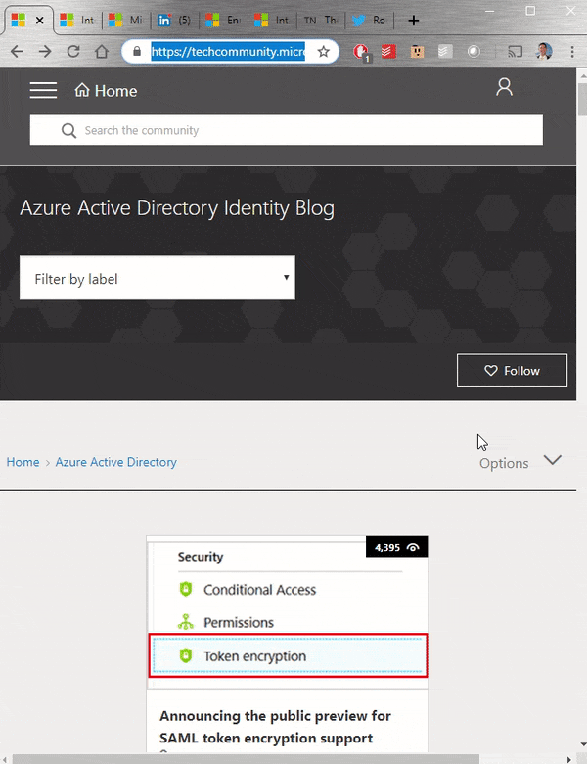Click the horizontal scrollbar at bottom

(246, 759)
